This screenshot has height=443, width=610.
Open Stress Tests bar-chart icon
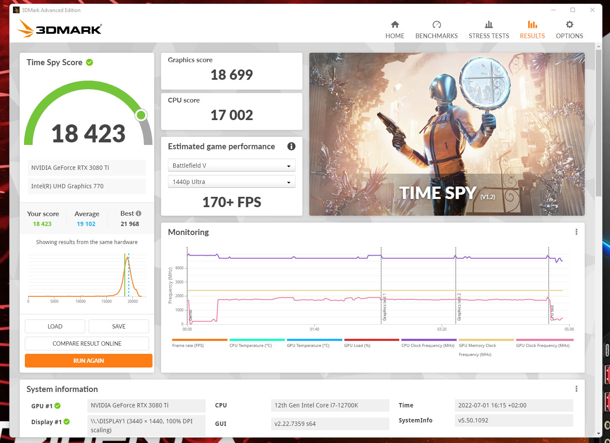coord(489,24)
